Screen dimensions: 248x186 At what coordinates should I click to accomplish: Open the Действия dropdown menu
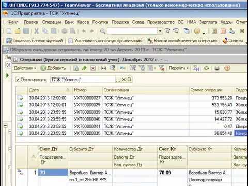coord(25,68)
